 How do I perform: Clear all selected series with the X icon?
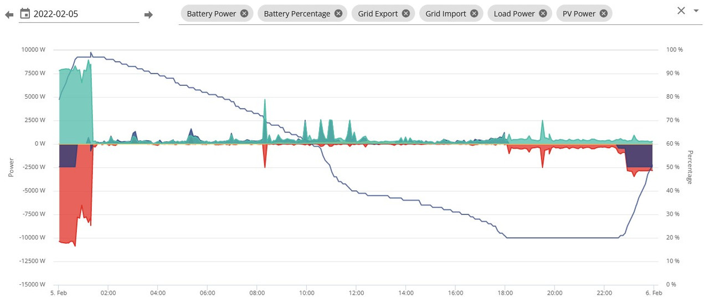tap(681, 11)
